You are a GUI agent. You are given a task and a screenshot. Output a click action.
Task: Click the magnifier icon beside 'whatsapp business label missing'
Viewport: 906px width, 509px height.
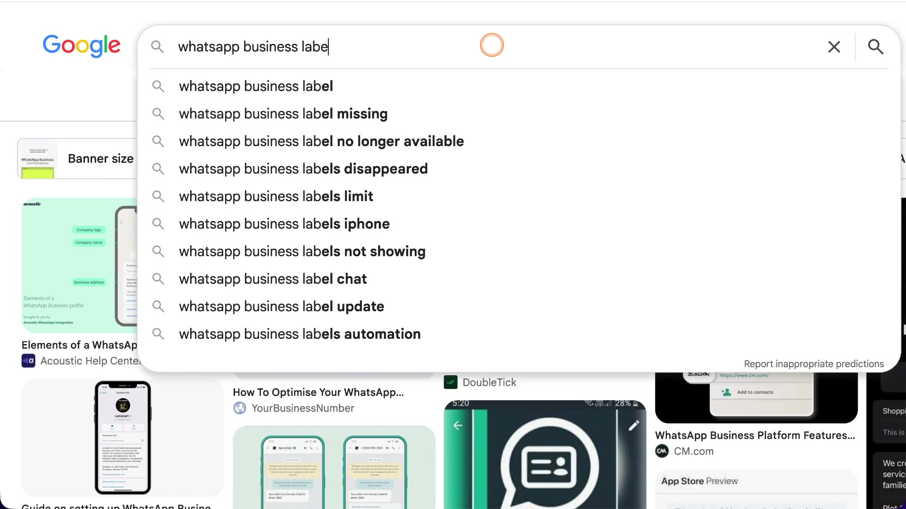tap(158, 114)
